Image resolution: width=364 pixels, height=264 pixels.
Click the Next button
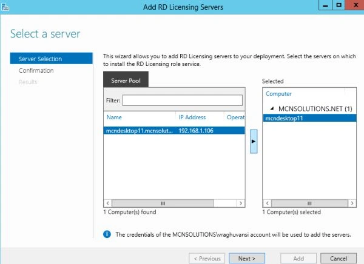[x=247, y=258]
